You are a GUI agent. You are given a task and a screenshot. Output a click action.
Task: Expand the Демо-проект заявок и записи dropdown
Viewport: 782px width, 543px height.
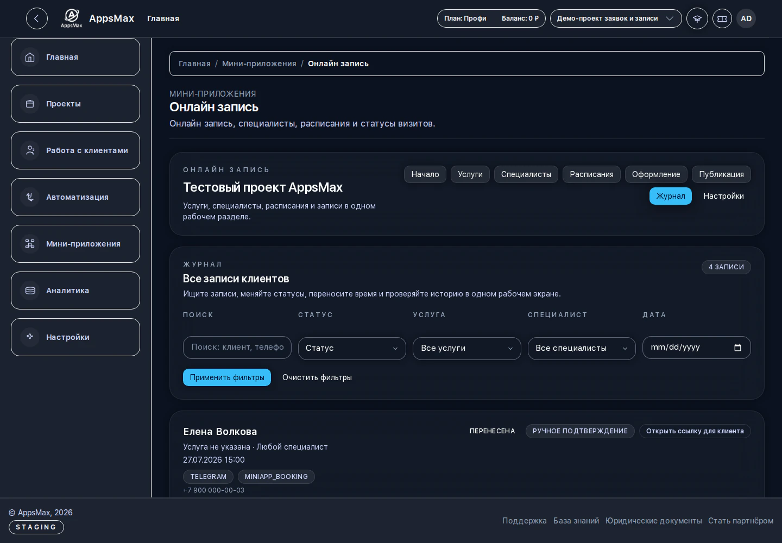[616, 18]
